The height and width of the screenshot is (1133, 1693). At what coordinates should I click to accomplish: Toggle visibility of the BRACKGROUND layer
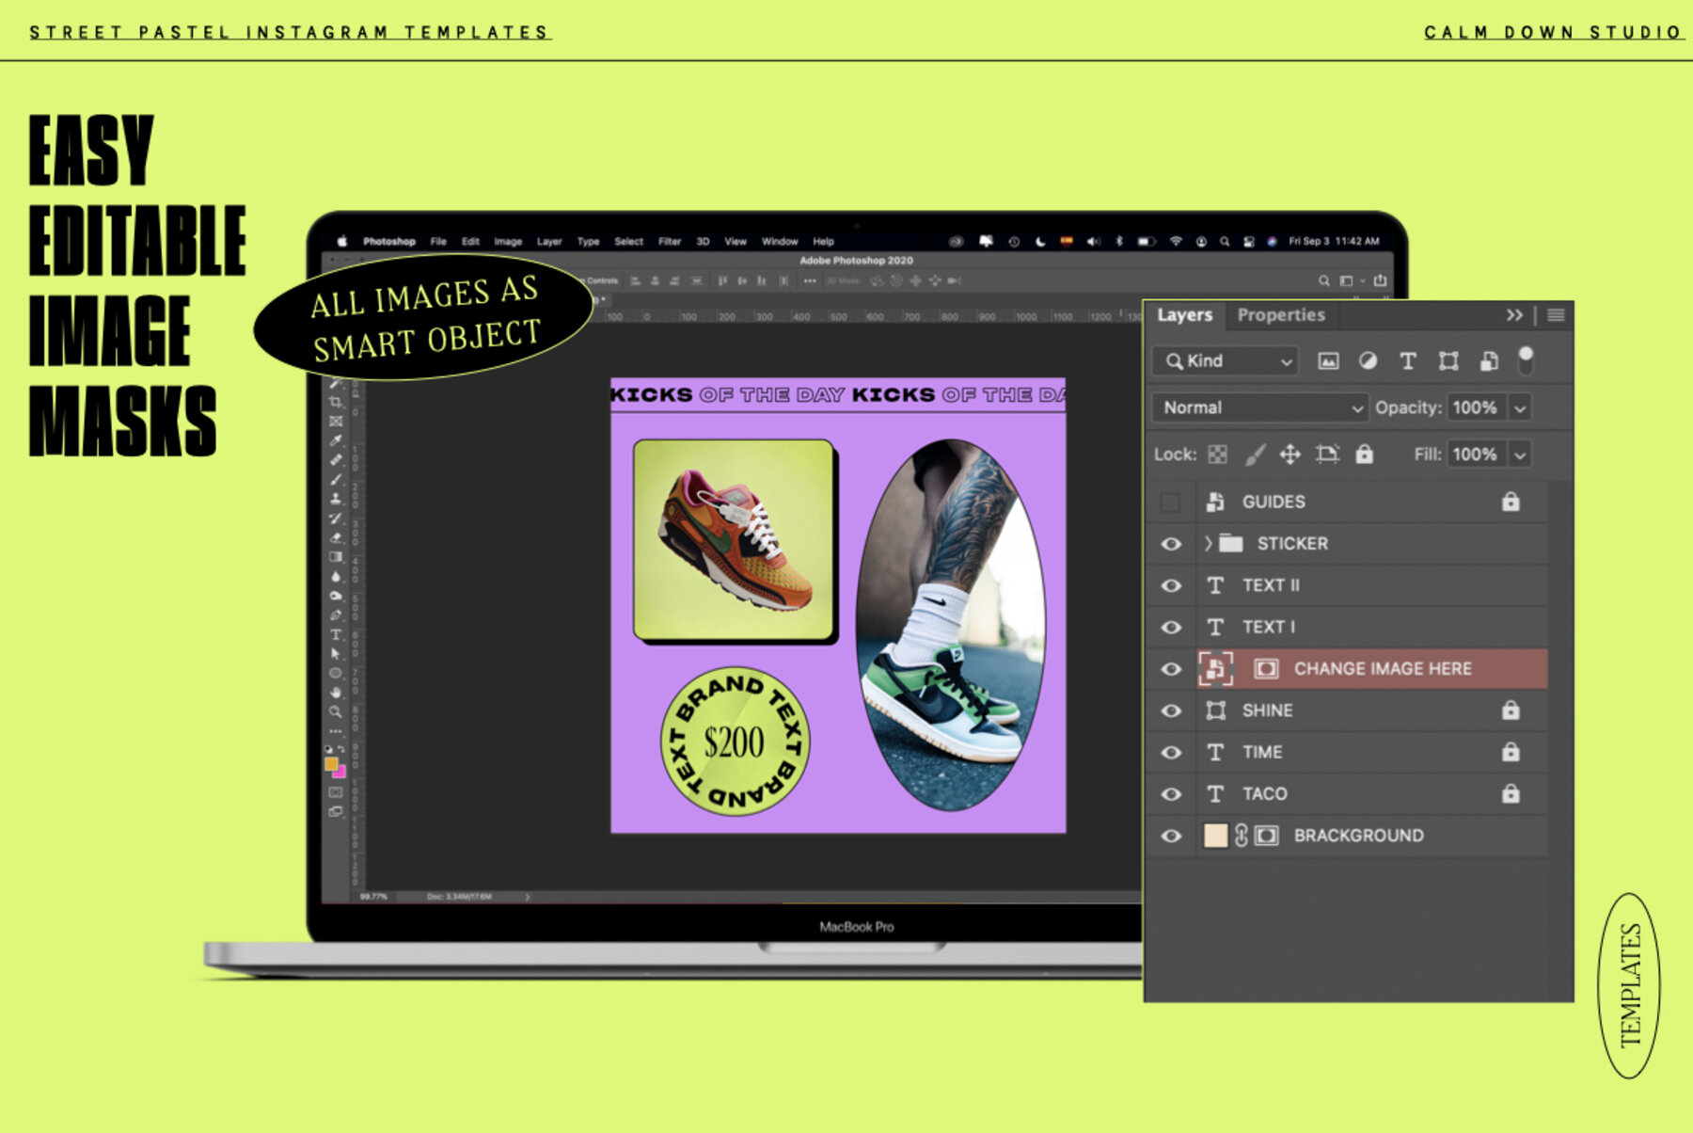[1171, 836]
